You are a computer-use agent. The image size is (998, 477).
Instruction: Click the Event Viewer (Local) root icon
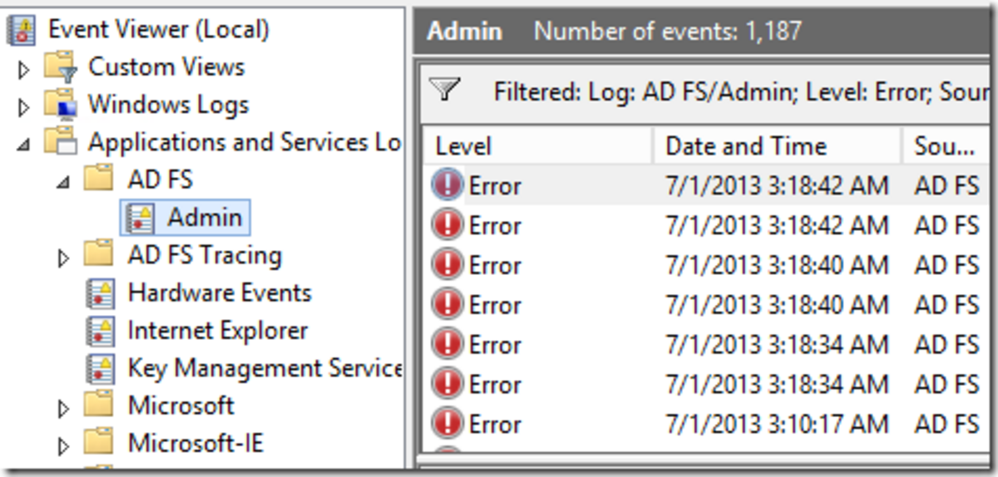(x=21, y=29)
